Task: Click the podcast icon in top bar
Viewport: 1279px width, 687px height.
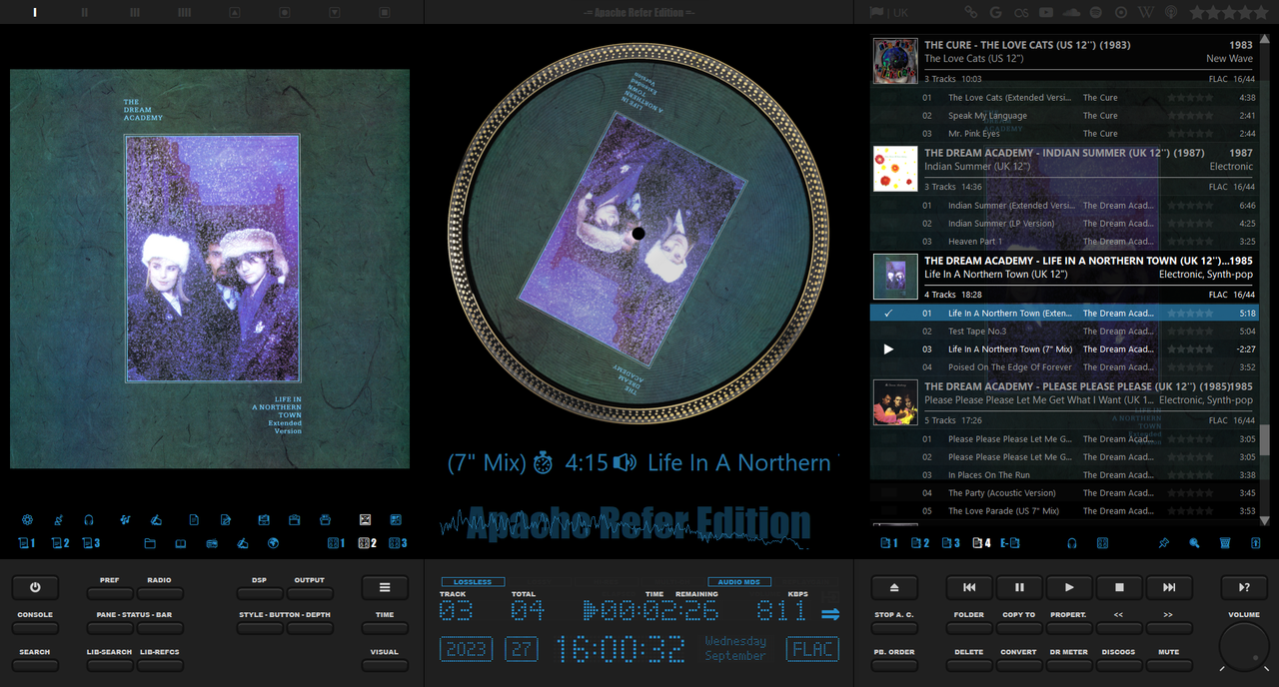Action: pos(1170,12)
